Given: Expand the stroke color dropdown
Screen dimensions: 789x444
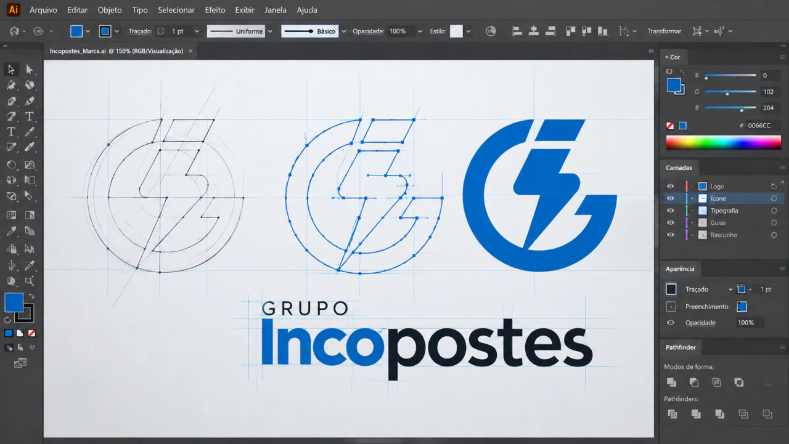Looking at the screenshot, I should pyautogui.click(x=117, y=31).
